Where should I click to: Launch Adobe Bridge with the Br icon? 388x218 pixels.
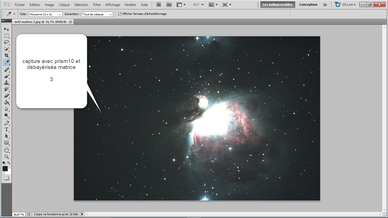click(159, 5)
